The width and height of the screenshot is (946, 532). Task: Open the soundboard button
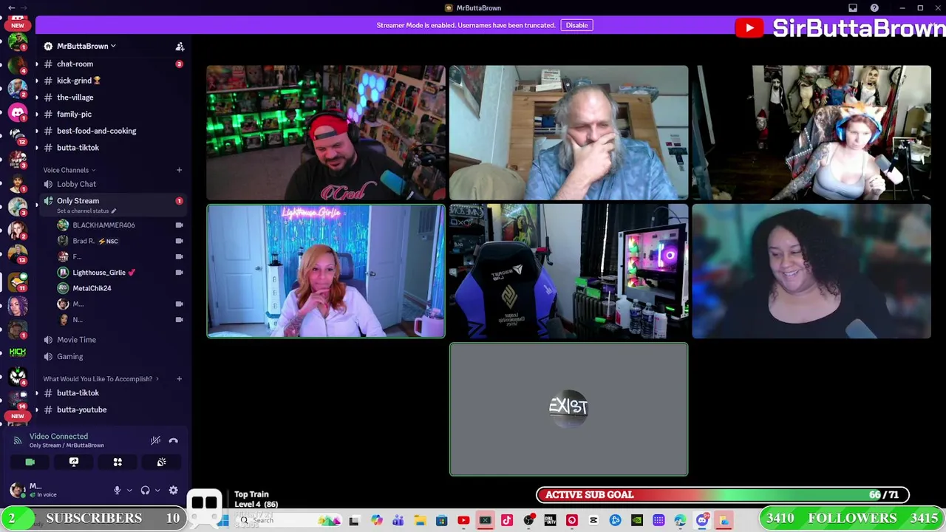[161, 462]
